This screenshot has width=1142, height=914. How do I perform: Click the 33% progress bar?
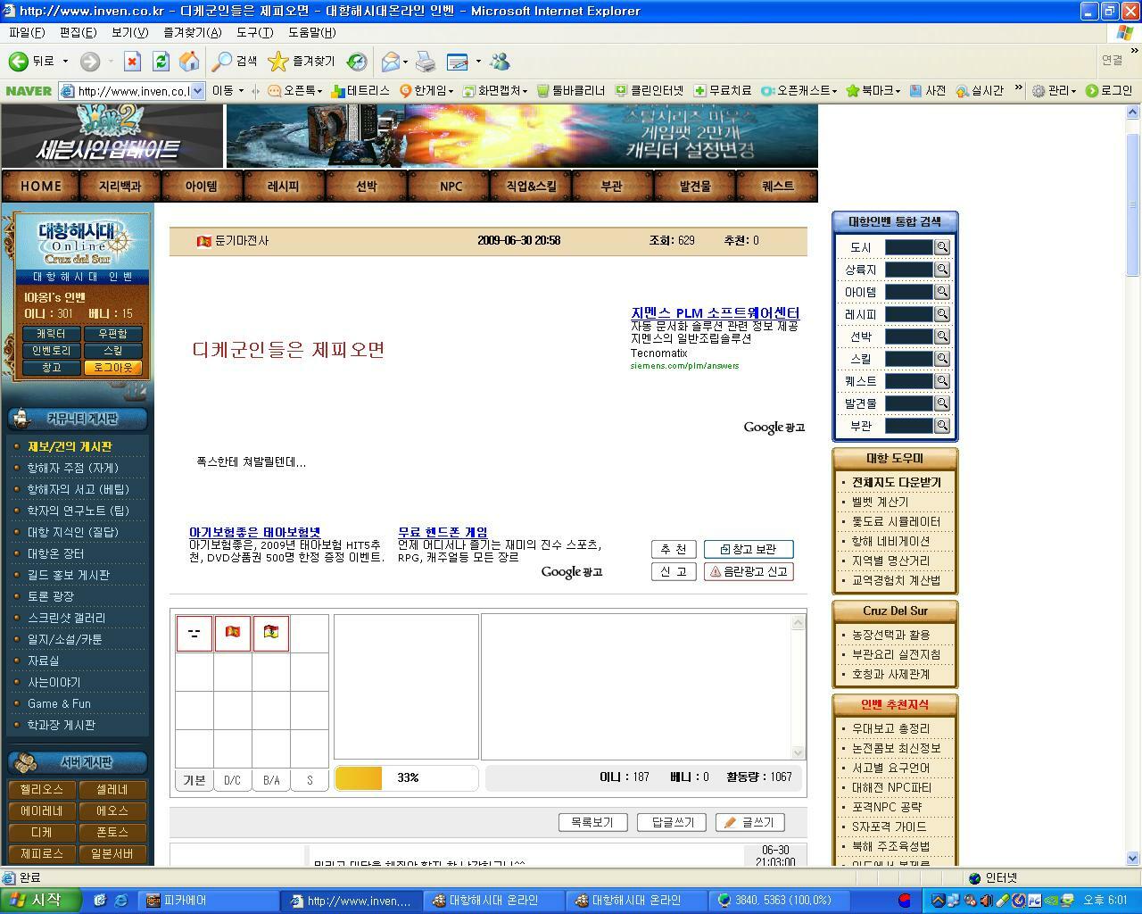click(406, 778)
